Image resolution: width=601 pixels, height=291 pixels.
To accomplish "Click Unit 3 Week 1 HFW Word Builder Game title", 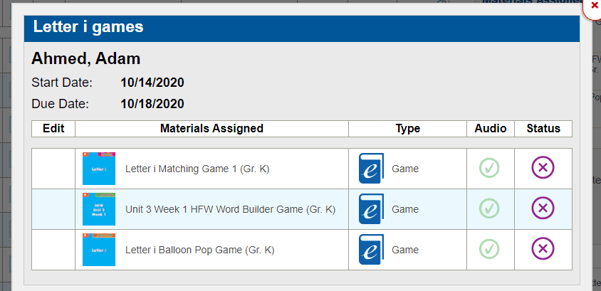I will [230, 209].
